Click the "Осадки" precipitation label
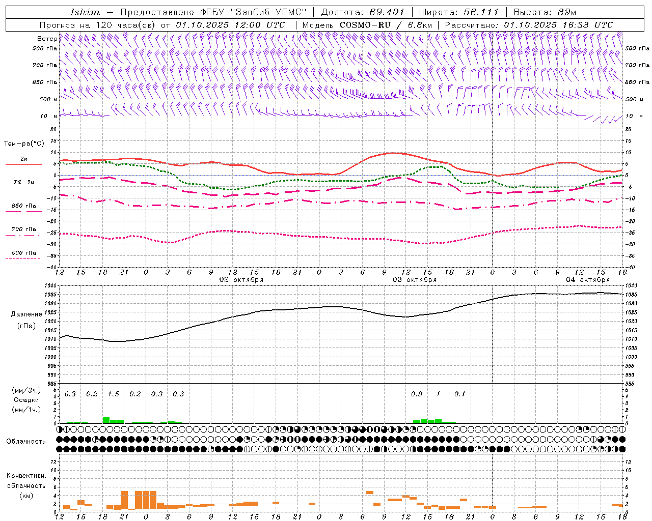Viewport: 652px width, 521px height. pyautogui.click(x=26, y=400)
